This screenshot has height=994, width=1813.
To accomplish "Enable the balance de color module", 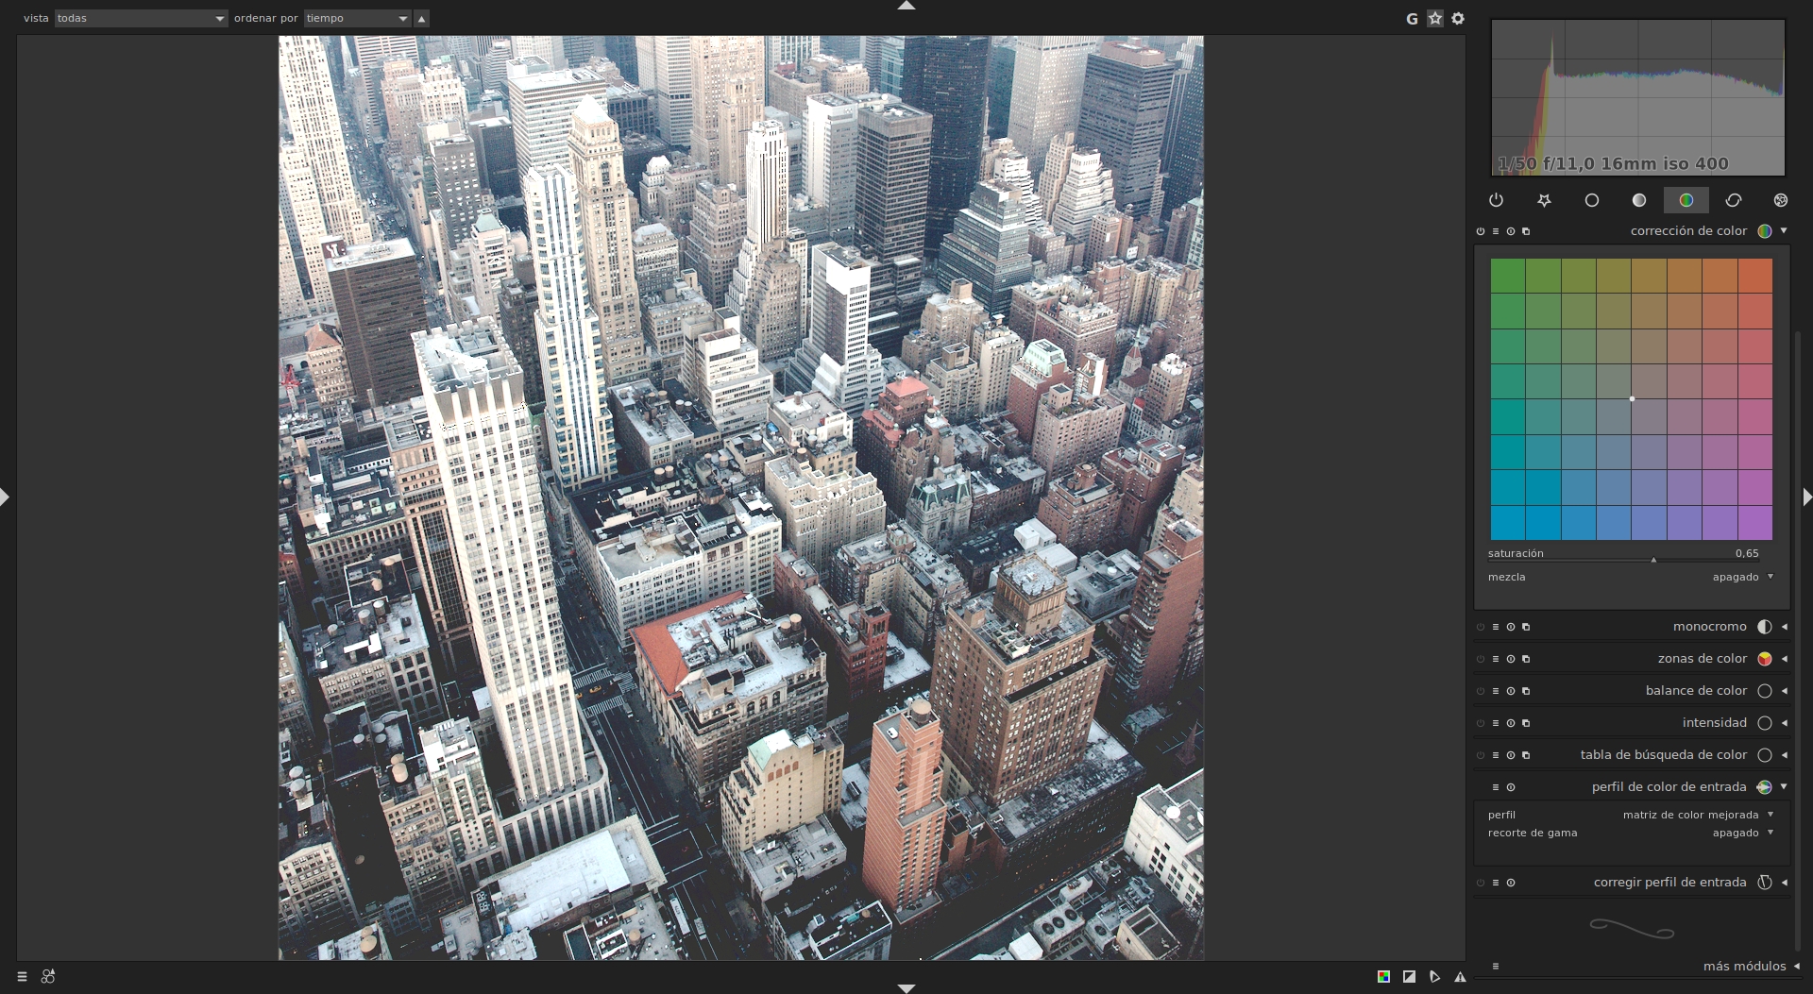I will click(x=1481, y=691).
